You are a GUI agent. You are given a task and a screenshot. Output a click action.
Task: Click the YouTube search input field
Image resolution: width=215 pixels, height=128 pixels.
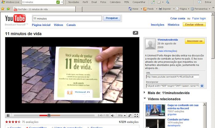pyautogui.click(x=67, y=18)
